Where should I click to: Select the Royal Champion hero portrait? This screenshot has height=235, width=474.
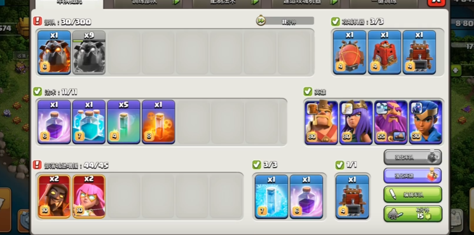[425, 123]
